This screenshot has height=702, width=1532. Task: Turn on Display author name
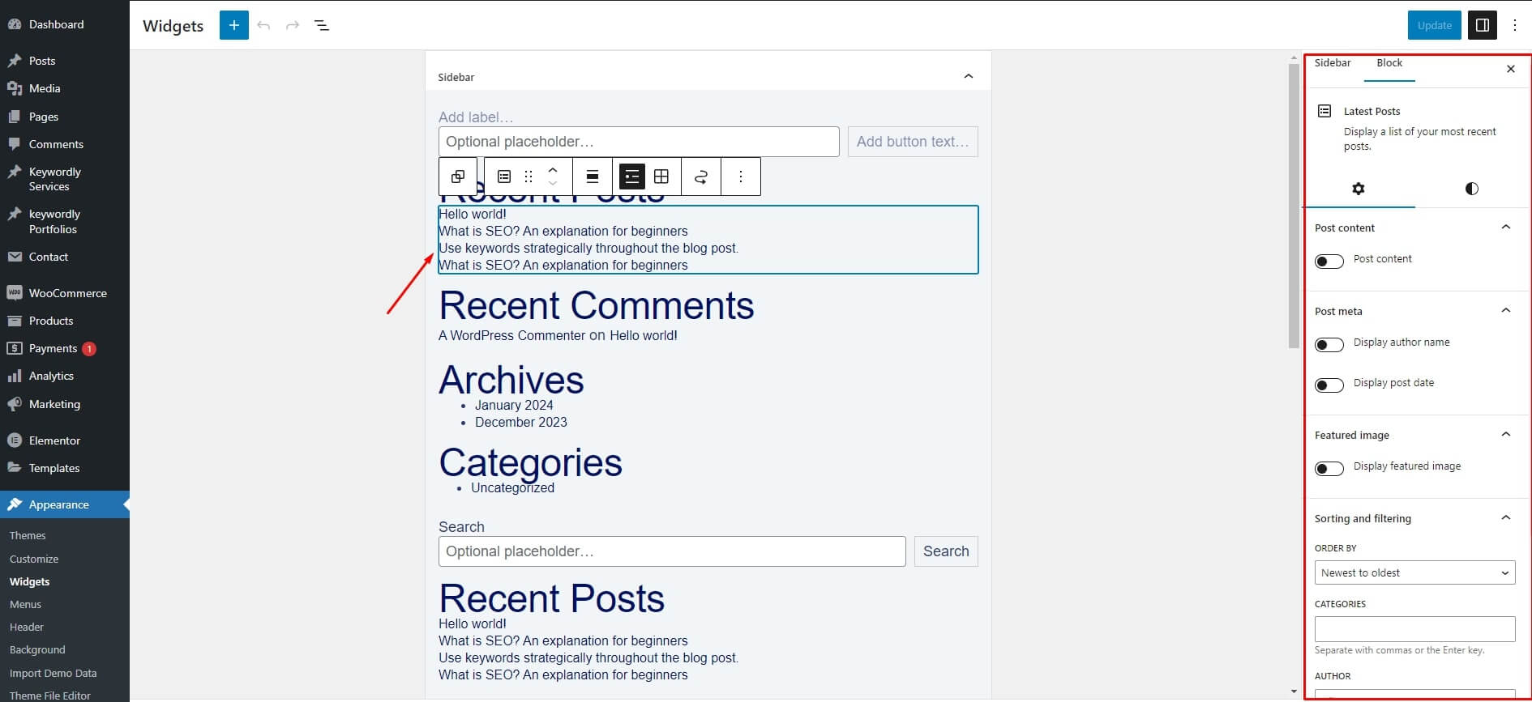(1329, 344)
